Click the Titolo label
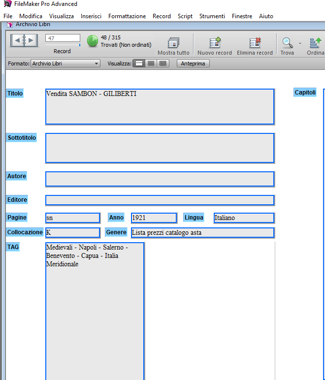 pos(15,94)
